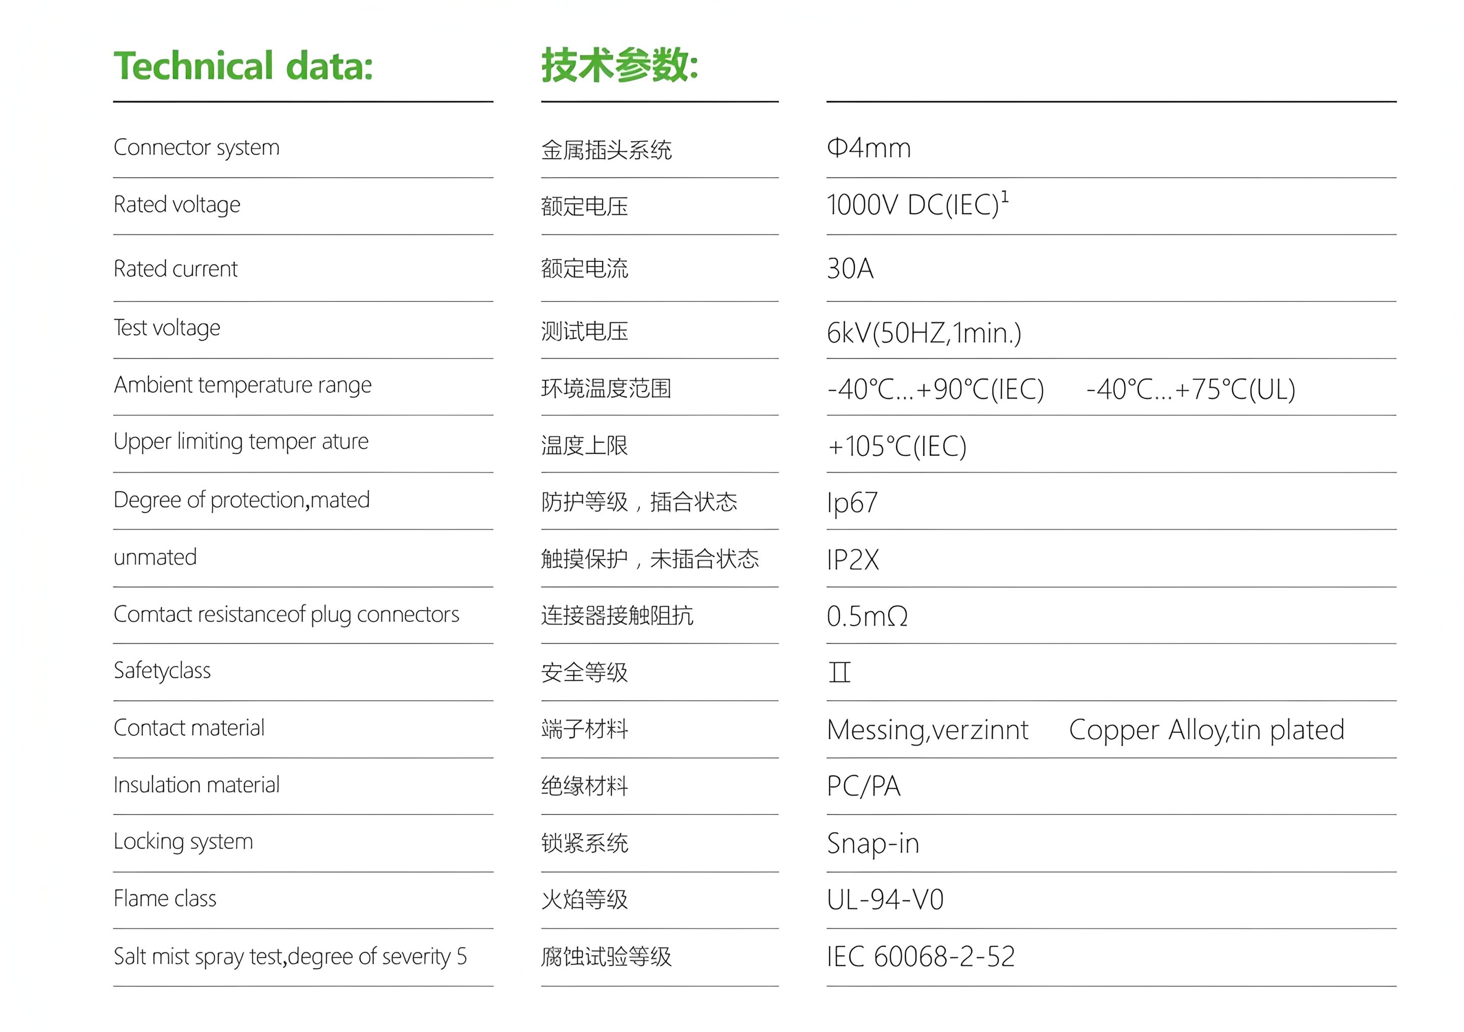Click the Chinese heading '技术参数:'

pos(620,65)
